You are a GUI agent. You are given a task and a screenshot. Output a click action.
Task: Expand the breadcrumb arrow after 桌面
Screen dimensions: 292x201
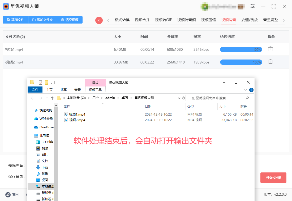pos(131,98)
